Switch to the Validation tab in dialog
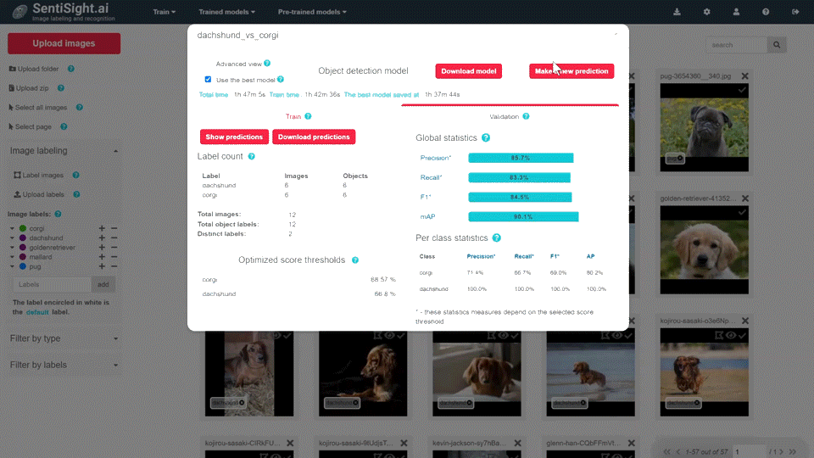 (x=504, y=116)
